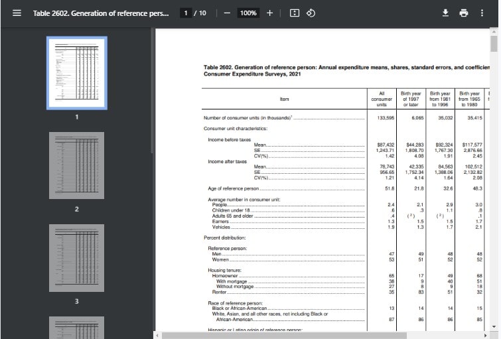This screenshot has width=501, height=339.
Task: Click the 'Children under 18' row label
Action: [x=231, y=210]
